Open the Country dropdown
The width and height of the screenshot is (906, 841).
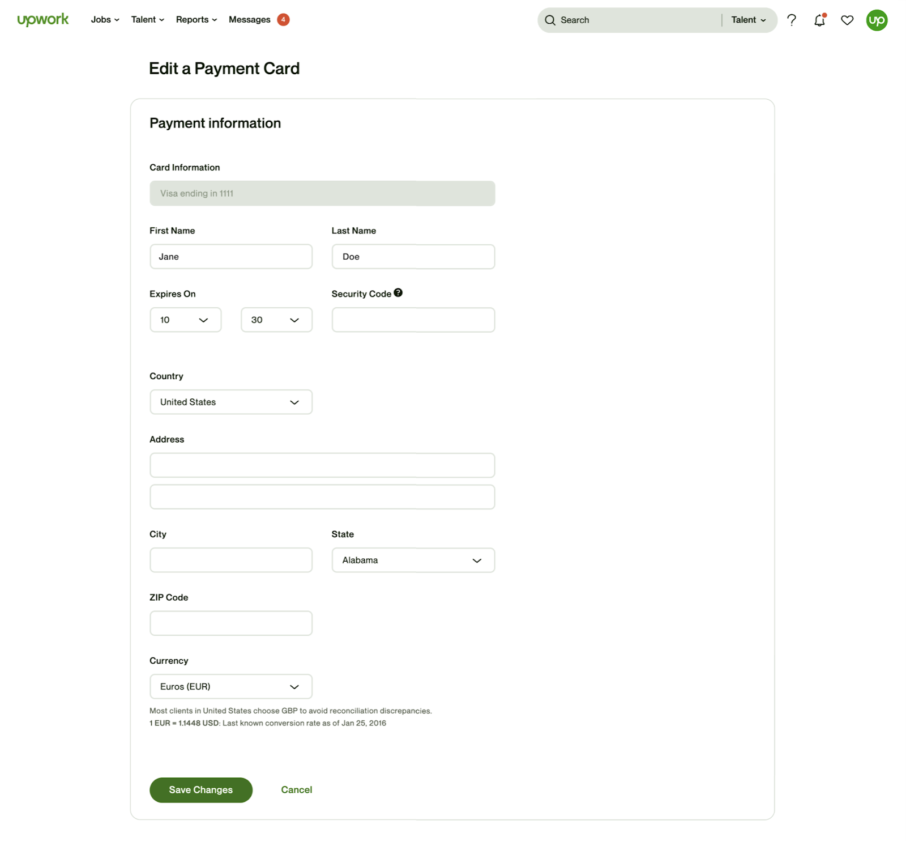point(230,402)
